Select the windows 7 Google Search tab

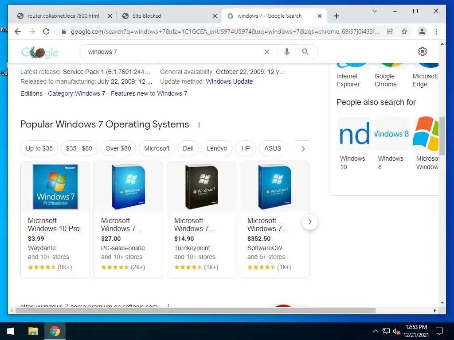click(274, 16)
